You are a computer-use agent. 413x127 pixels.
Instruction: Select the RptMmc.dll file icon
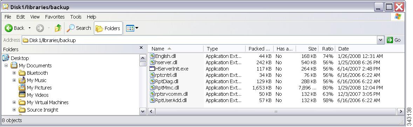(x=152, y=88)
